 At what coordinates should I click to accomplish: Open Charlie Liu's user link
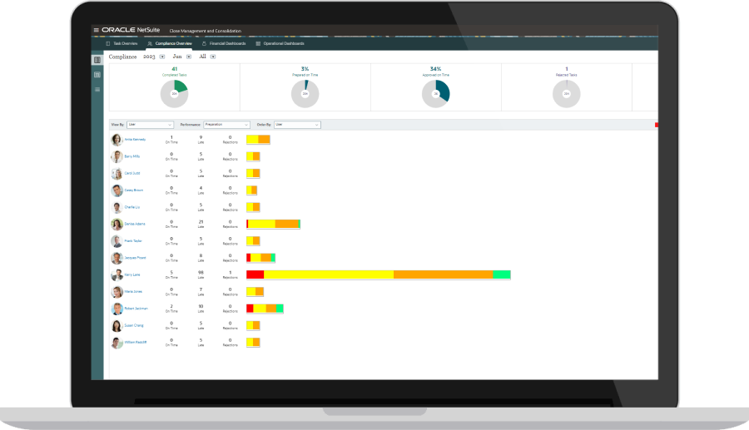click(x=132, y=207)
